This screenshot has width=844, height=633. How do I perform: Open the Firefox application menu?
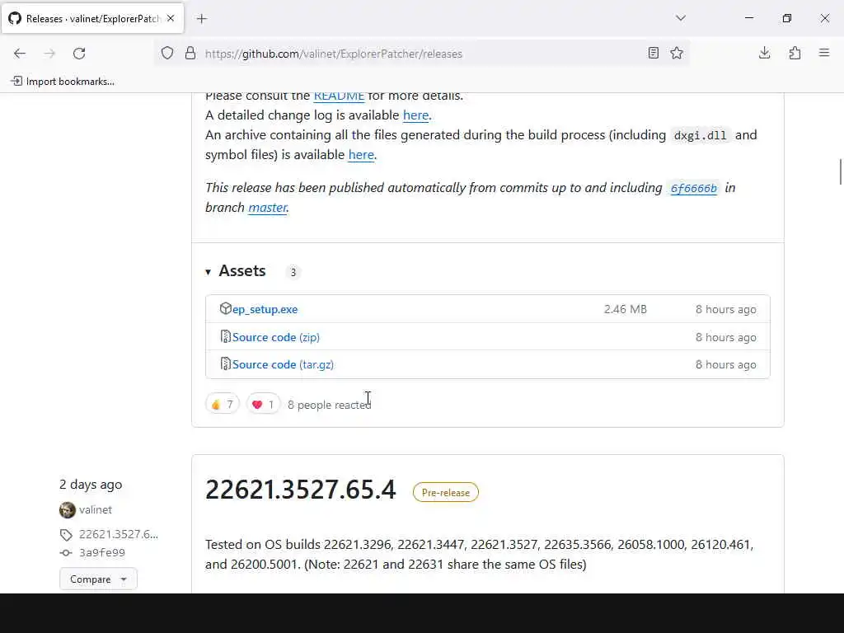tap(824, 53)
